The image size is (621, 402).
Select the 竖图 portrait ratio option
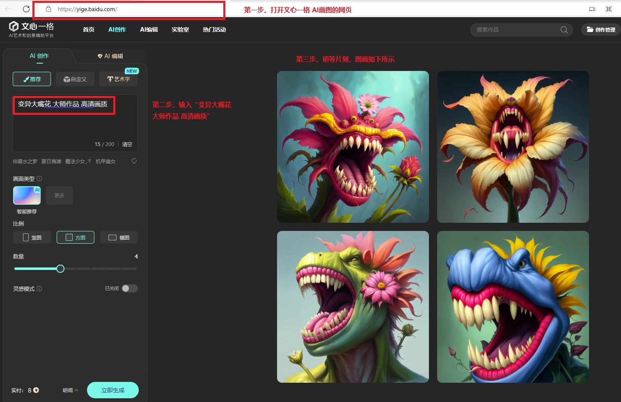pyautogui.click(x=32, y=238)
